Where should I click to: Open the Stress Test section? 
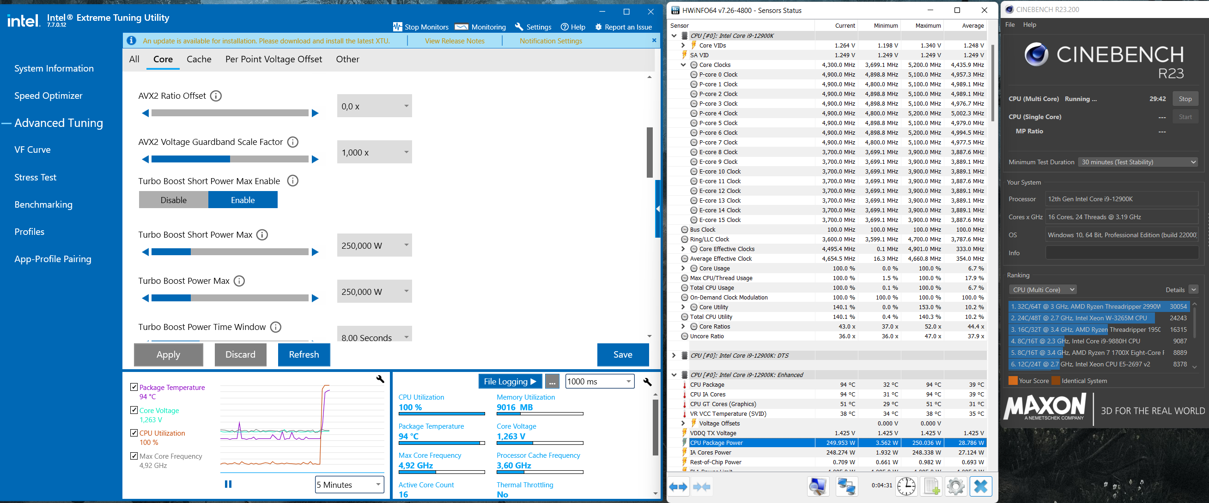(35, 177)
